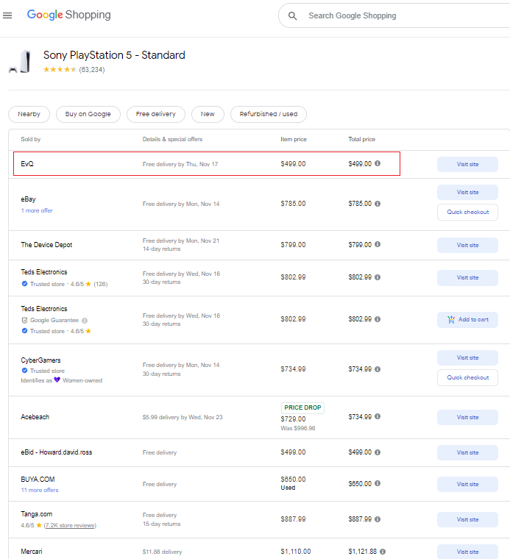Toggle the Free delivery filter
Image resolution: width=510 pixels, height=559 pixels.
(156, 114)
